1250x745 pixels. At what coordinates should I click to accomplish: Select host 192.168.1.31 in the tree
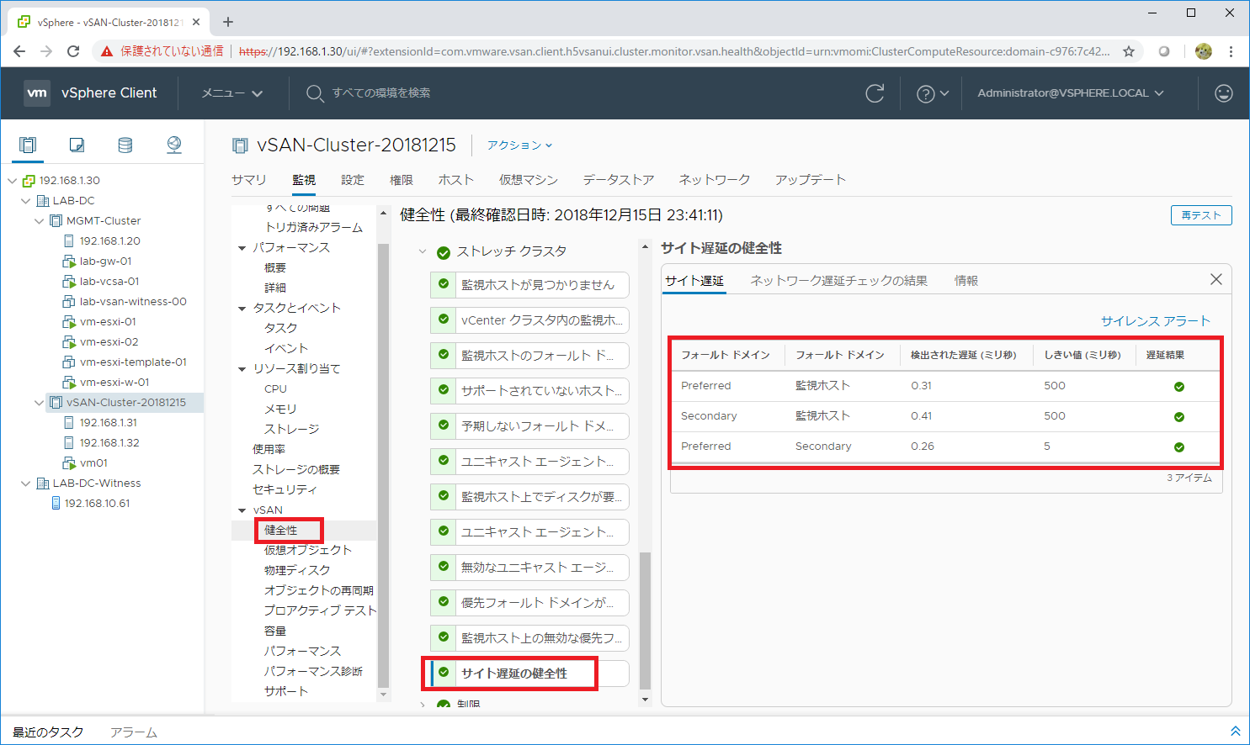[x=109, y=422]
